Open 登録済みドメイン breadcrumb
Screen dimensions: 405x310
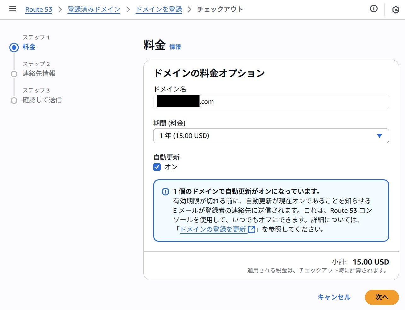coord(94,9)
